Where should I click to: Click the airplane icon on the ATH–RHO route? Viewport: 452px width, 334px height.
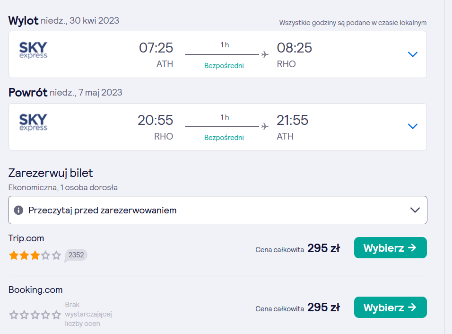click(265, 54)
